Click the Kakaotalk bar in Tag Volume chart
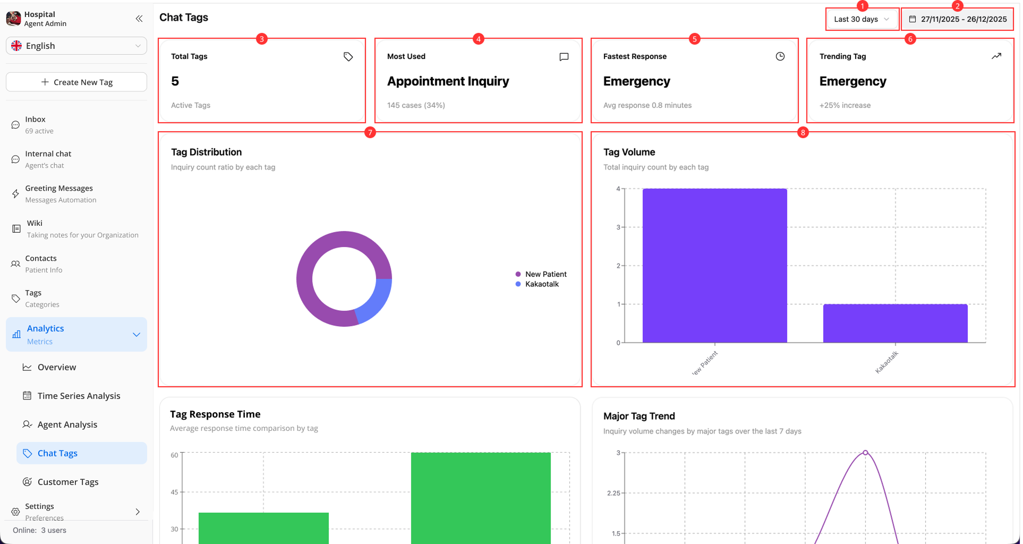The image size is (1023, 544). click(x=895, y=323)
